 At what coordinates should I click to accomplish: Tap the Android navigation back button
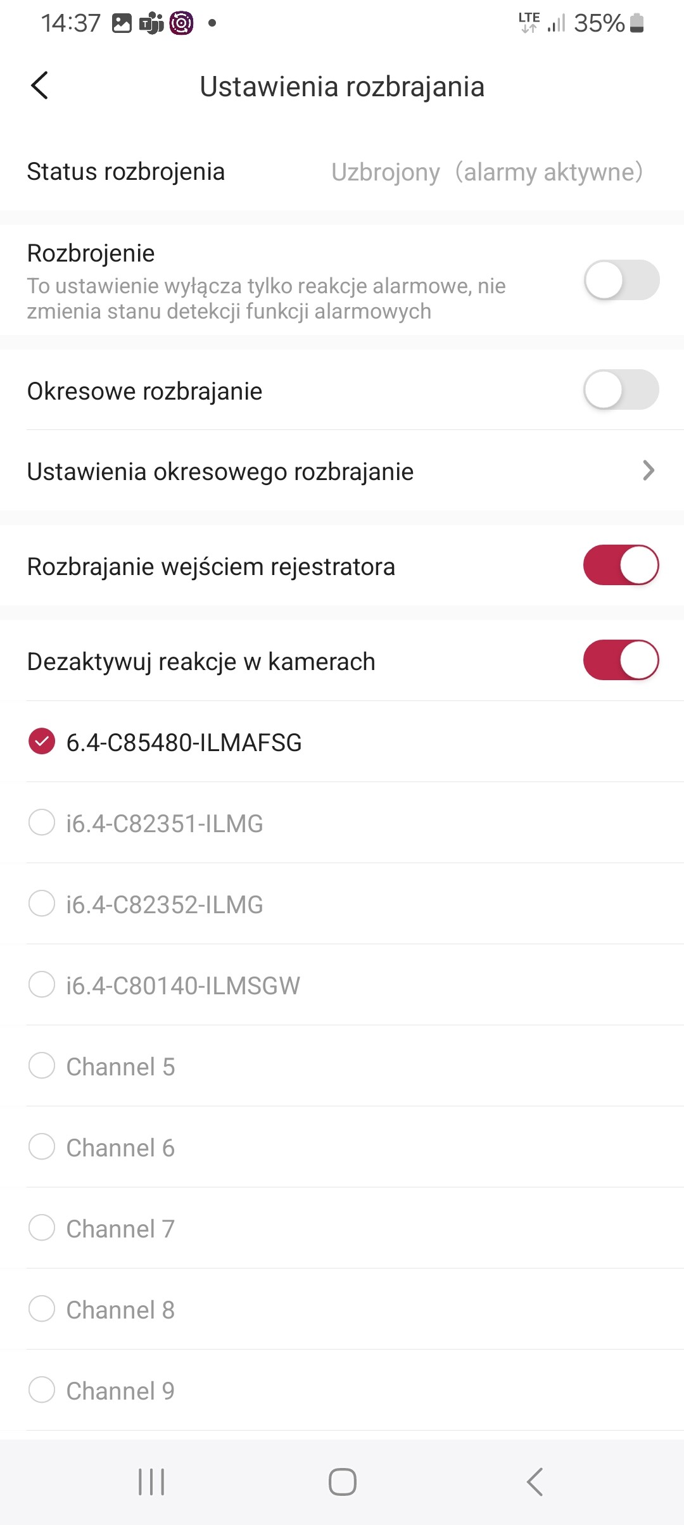pyautogui.click(x=535, y=1482)
